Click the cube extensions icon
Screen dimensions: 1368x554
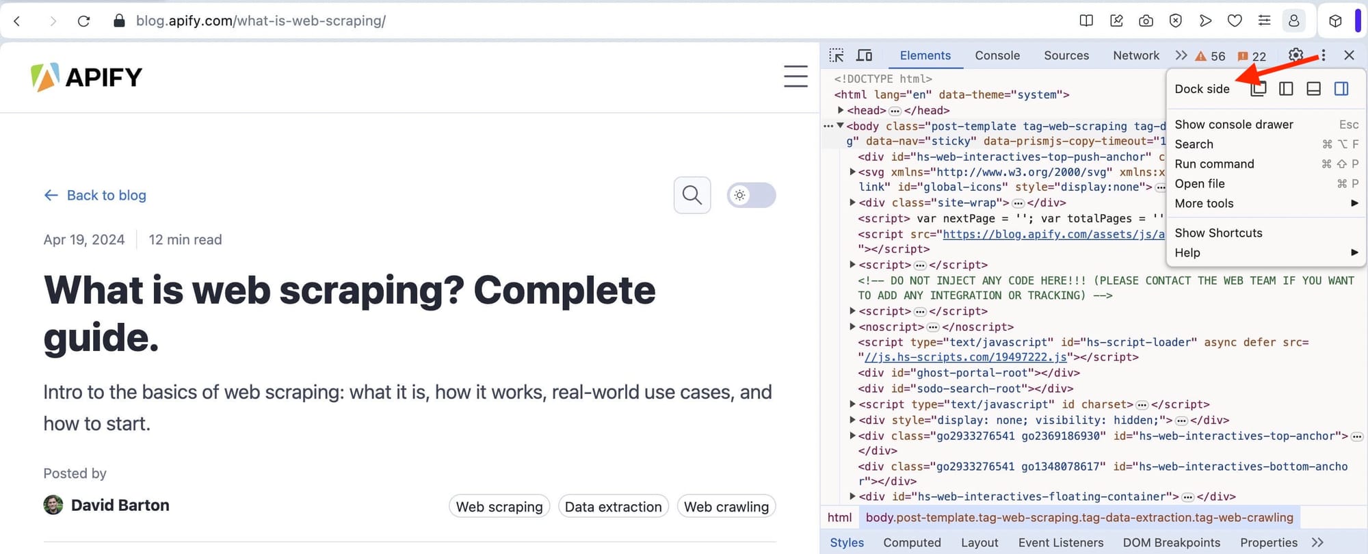pos(1335,21)
